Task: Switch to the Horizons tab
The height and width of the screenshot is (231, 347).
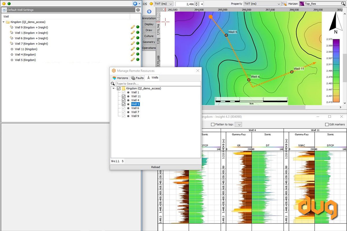Action: (x=120, y=78)
